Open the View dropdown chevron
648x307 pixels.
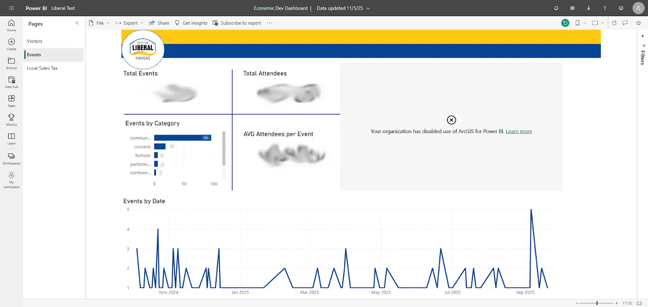click(603, 23)
